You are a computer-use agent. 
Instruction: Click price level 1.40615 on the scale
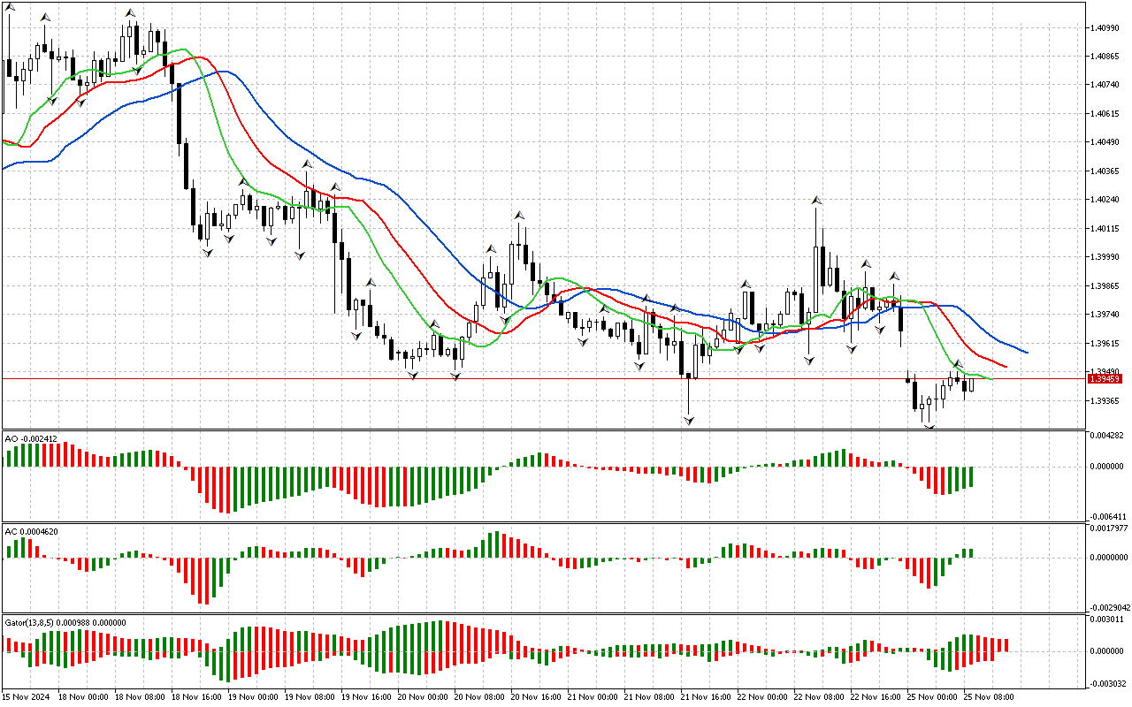[x=1106, y=114]
